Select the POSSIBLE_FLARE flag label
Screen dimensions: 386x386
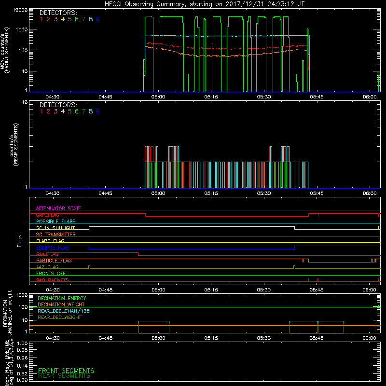pos(55,221)
